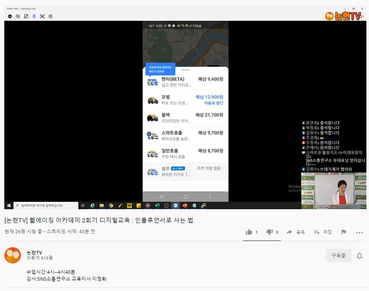The height and width of the screenshot is (291, 369).
Task: Open Sticky Notes from the taskbar
Action: coord(138,205)
